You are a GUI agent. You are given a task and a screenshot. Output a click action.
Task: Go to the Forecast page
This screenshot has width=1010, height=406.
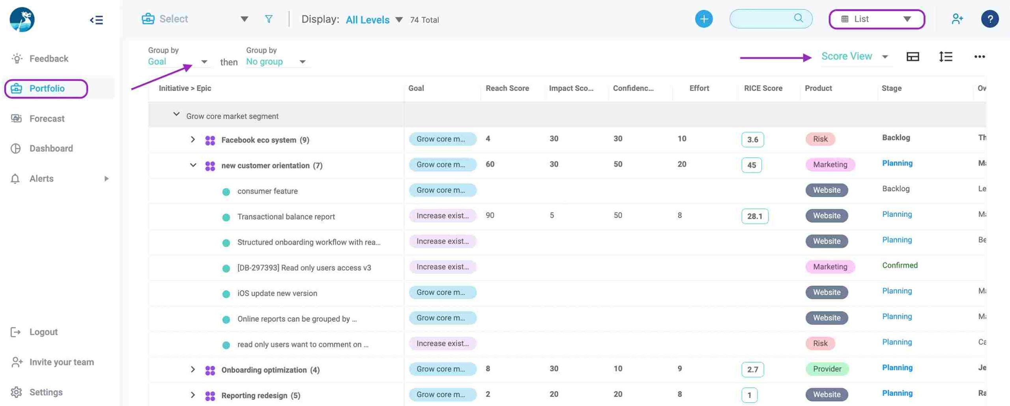point(47,119)
